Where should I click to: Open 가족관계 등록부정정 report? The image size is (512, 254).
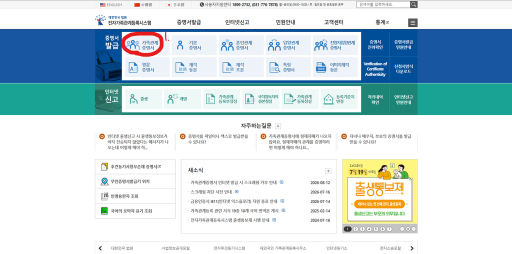221,99
